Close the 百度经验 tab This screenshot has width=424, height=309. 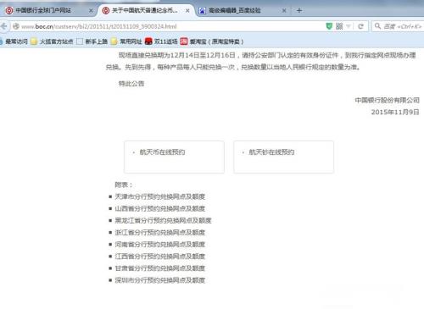[x=284, y=11]
